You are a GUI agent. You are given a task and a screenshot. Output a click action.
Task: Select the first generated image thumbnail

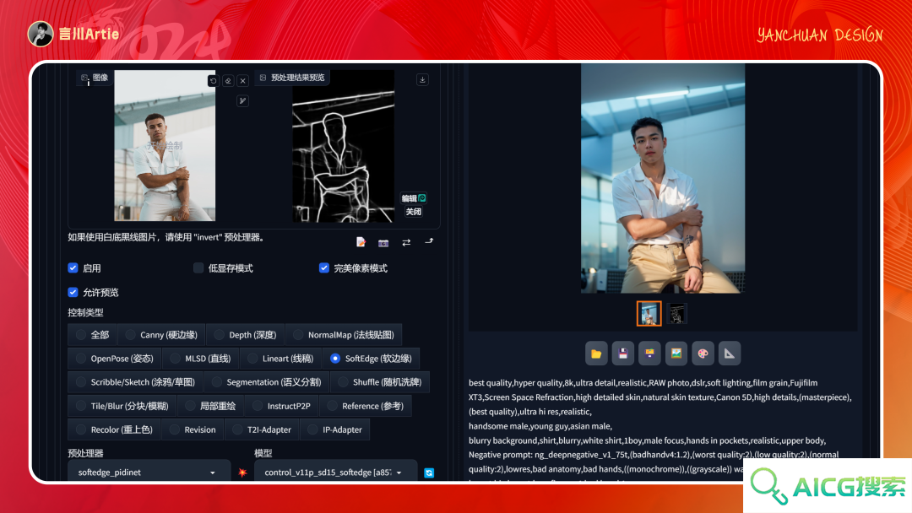(649, 314)
